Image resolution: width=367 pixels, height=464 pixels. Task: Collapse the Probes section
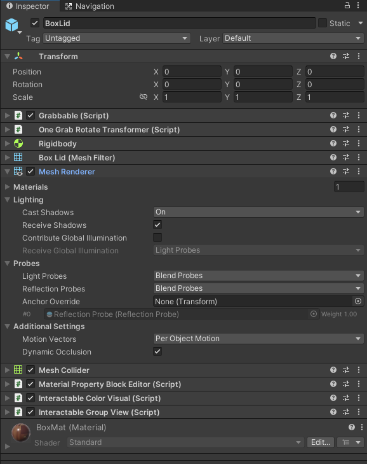pyautogui.click(x=8, y=263)
